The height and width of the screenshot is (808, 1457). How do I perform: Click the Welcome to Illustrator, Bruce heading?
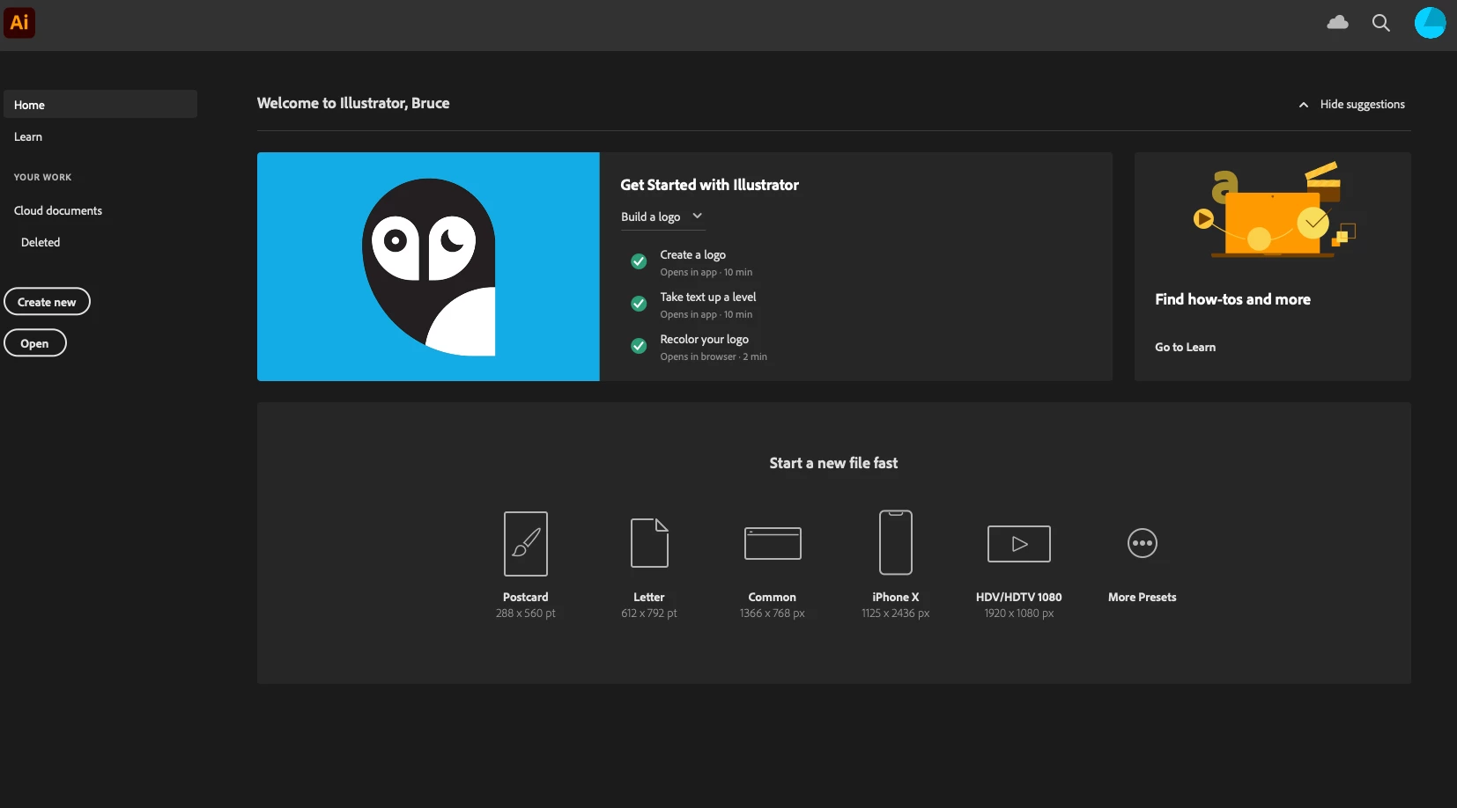[x=353, y=103]
